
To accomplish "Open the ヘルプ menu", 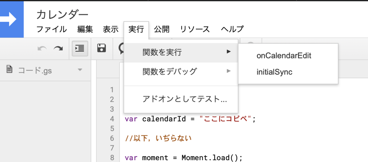I will click(x=232, y=29).
